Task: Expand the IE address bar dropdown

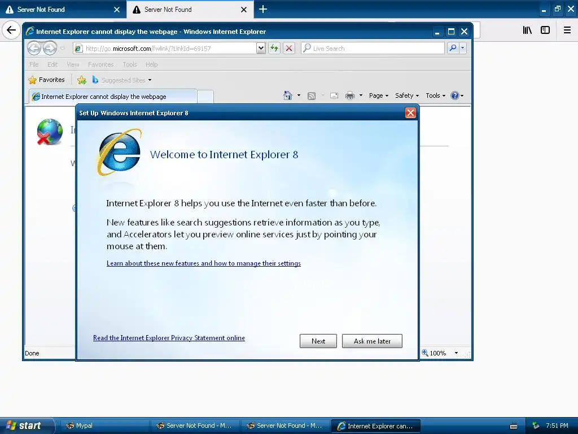Action: coord(261,48)
